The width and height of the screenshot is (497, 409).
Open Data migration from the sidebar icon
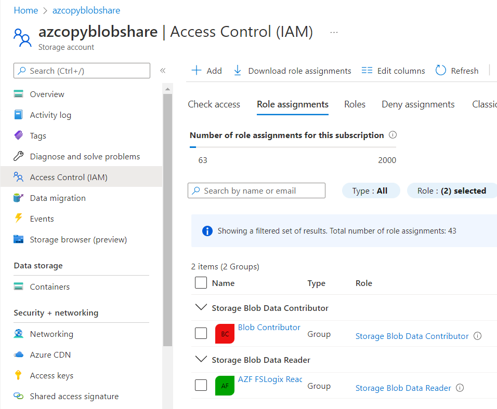pos(19,198)
